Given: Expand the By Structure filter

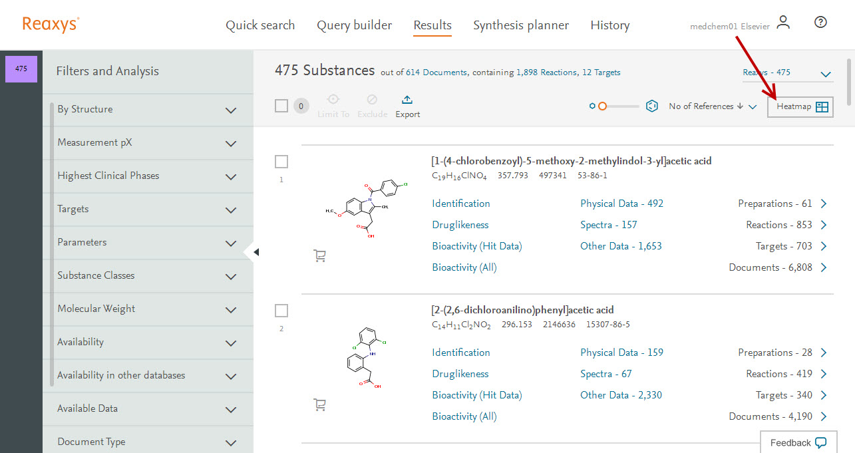Looking at the screenshot, I should (x=231, y=110).
